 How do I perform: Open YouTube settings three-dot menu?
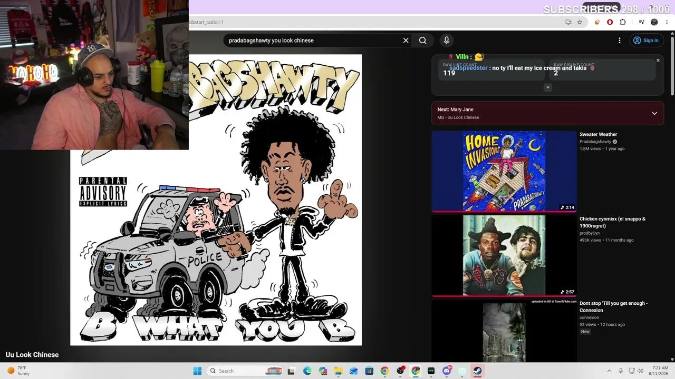pos(620,41)
